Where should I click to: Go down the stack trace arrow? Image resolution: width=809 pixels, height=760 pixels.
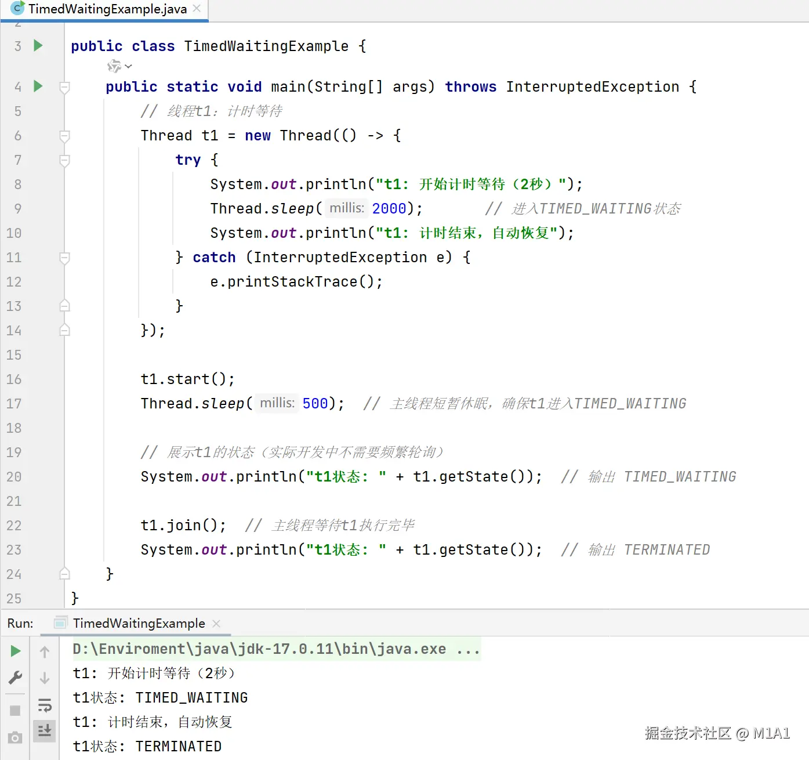click(45, 678)
